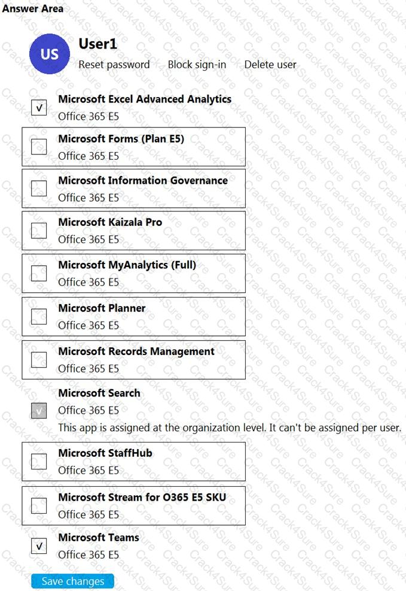Screen dimensions: 406x591
Task: Click the Save changes button
Action: [72, 581]
